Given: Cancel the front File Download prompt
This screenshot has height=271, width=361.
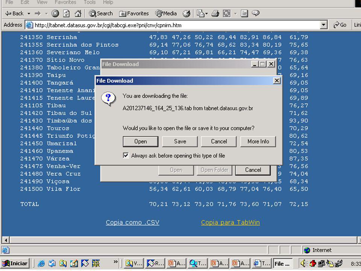Looking at the screenshot, I should pyautogui.click(x=219, y=142).
